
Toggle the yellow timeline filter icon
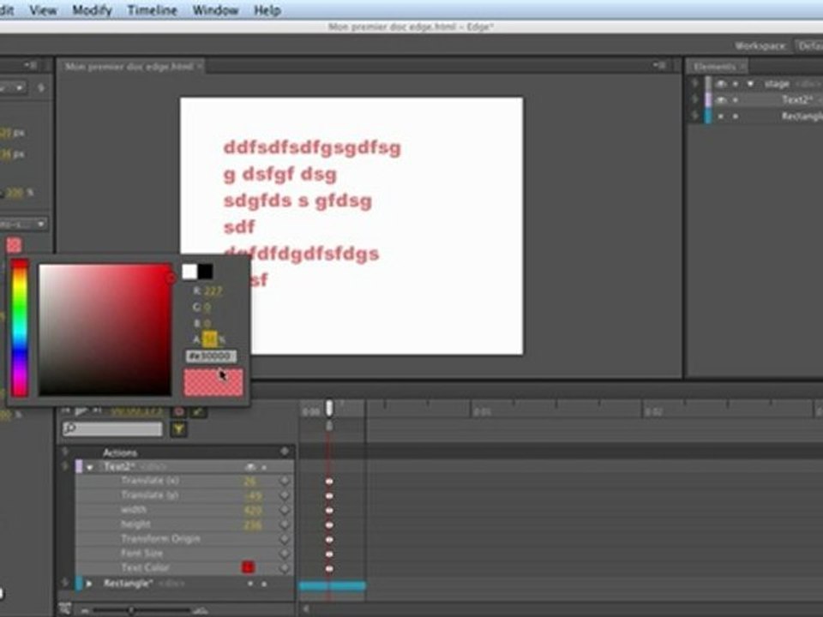(178, 429)
